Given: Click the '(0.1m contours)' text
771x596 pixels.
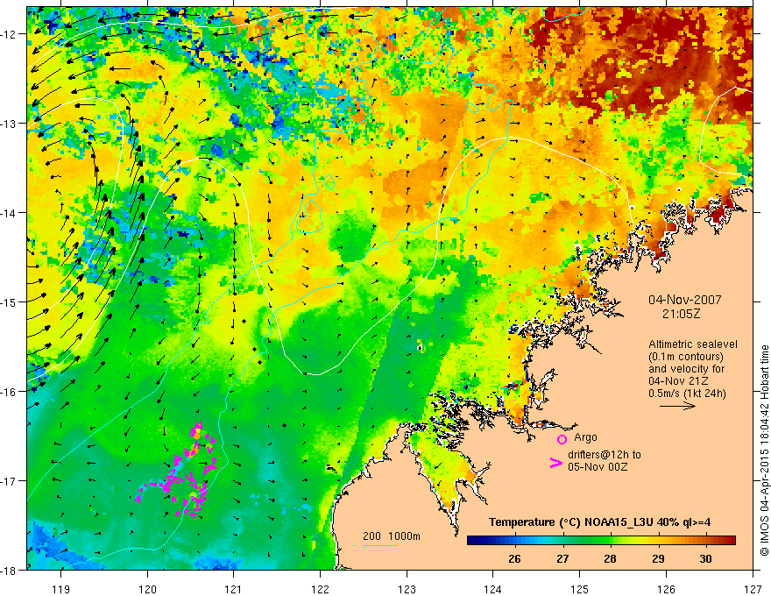Looking at the screenshot, I should point(686,357).
